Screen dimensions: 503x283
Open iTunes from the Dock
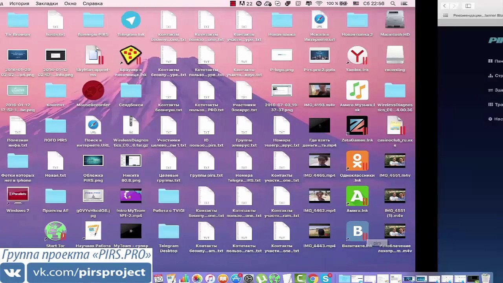[x=210, y=279]
